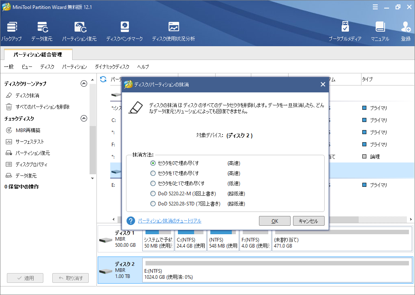Open the ダイナミックディスク menu
415x295 pixels.
click(x=112, y=67)
